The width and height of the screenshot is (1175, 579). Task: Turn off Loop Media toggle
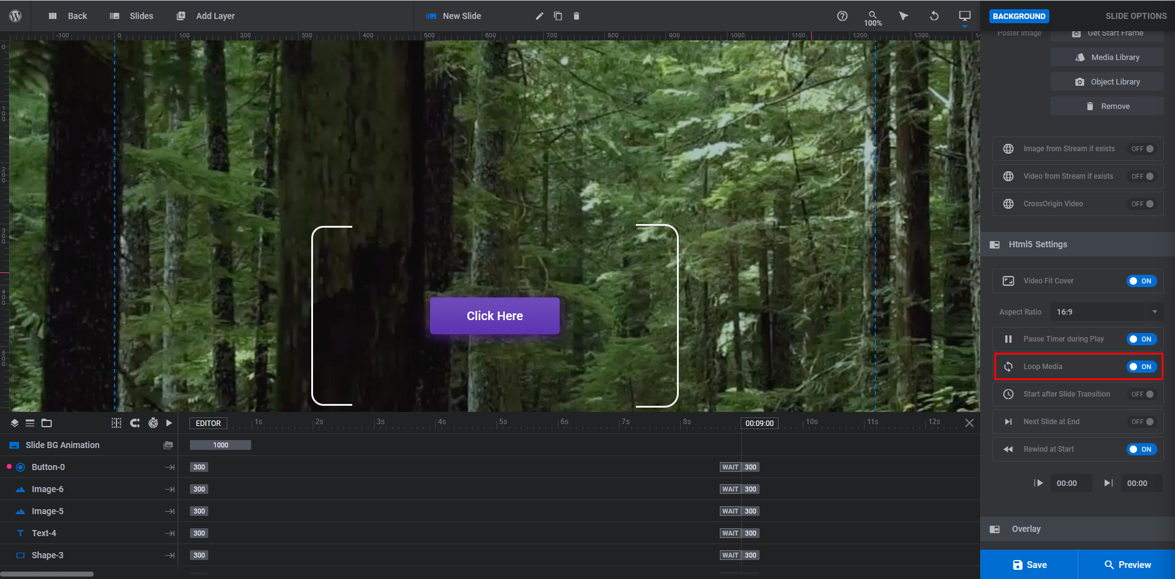1142,367
